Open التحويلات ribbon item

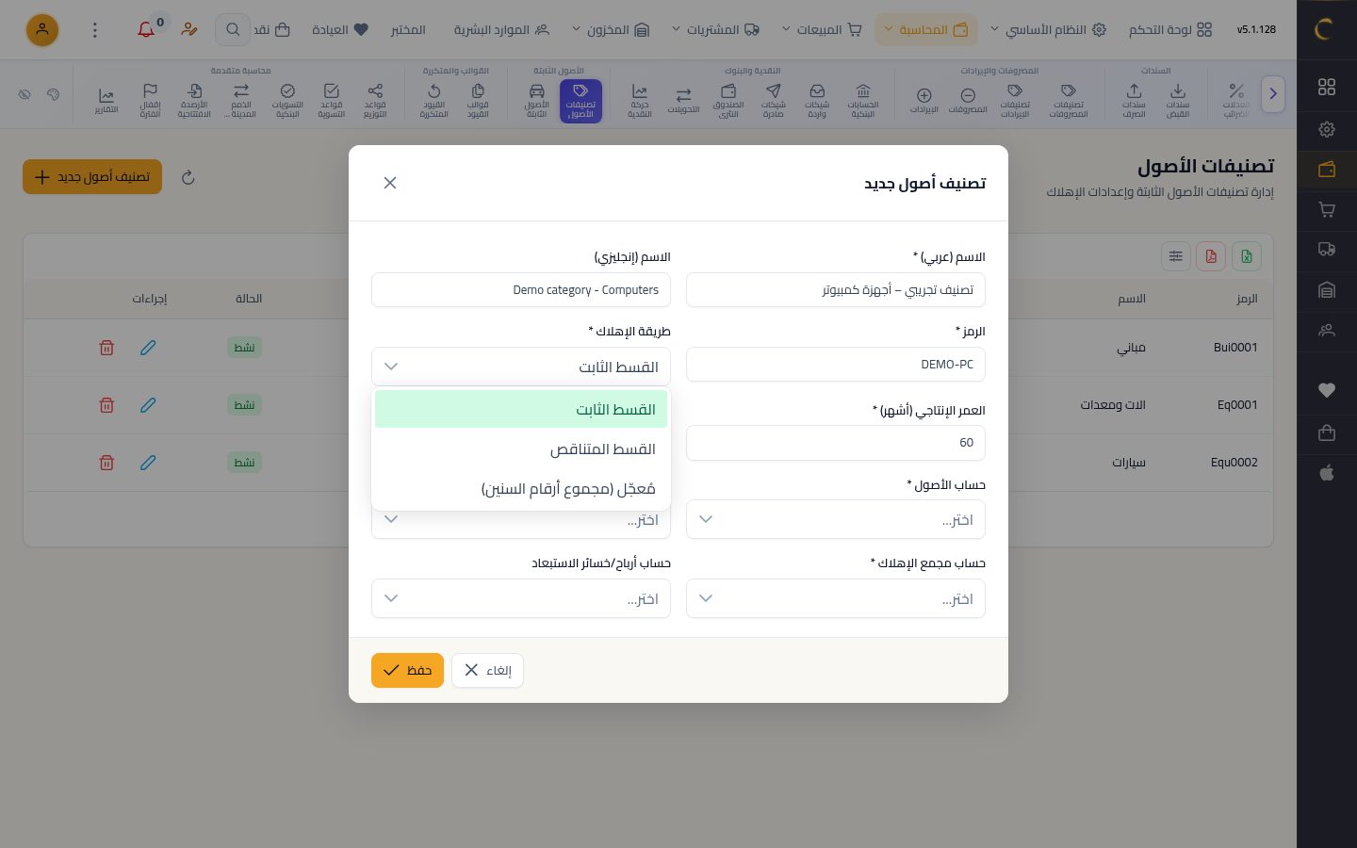click(x=683, y=100)
